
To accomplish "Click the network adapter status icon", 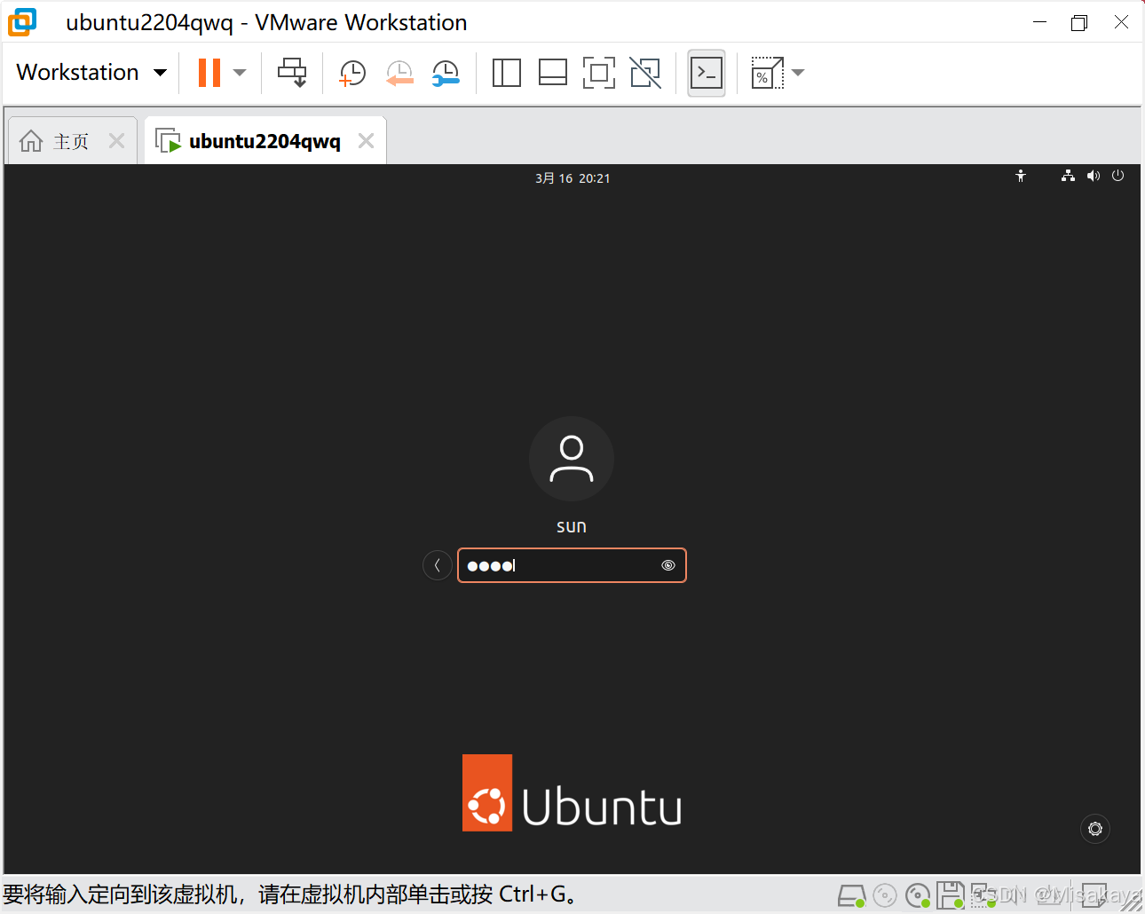I will pyautogui.click(x=983, y=895).
